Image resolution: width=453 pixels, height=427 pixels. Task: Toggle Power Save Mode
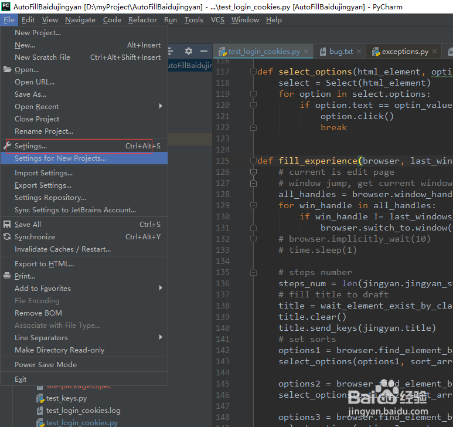84,365
